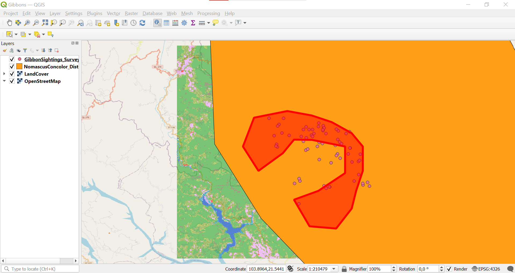This screenshot has width=515, height=273.
Task: Open Layer Styling panel brush icon
Action: (x=5, y=50)
